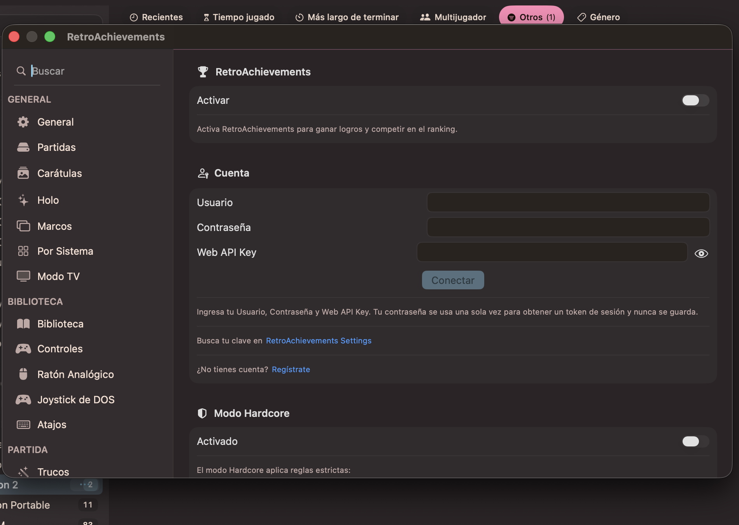The width and height of the screenshot is (739, 525).
Task: Select the Partidas drive icon
Action: tap(23, 147)
